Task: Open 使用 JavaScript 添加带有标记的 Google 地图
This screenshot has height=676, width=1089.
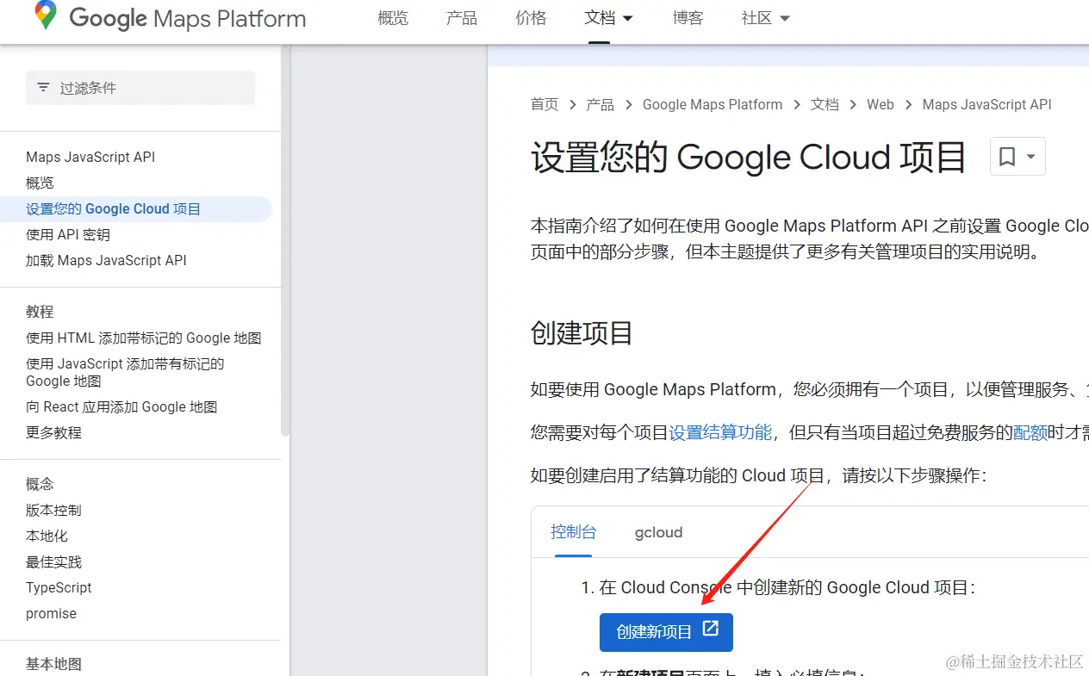Action: pyautogui.click(x=125, y=372)
